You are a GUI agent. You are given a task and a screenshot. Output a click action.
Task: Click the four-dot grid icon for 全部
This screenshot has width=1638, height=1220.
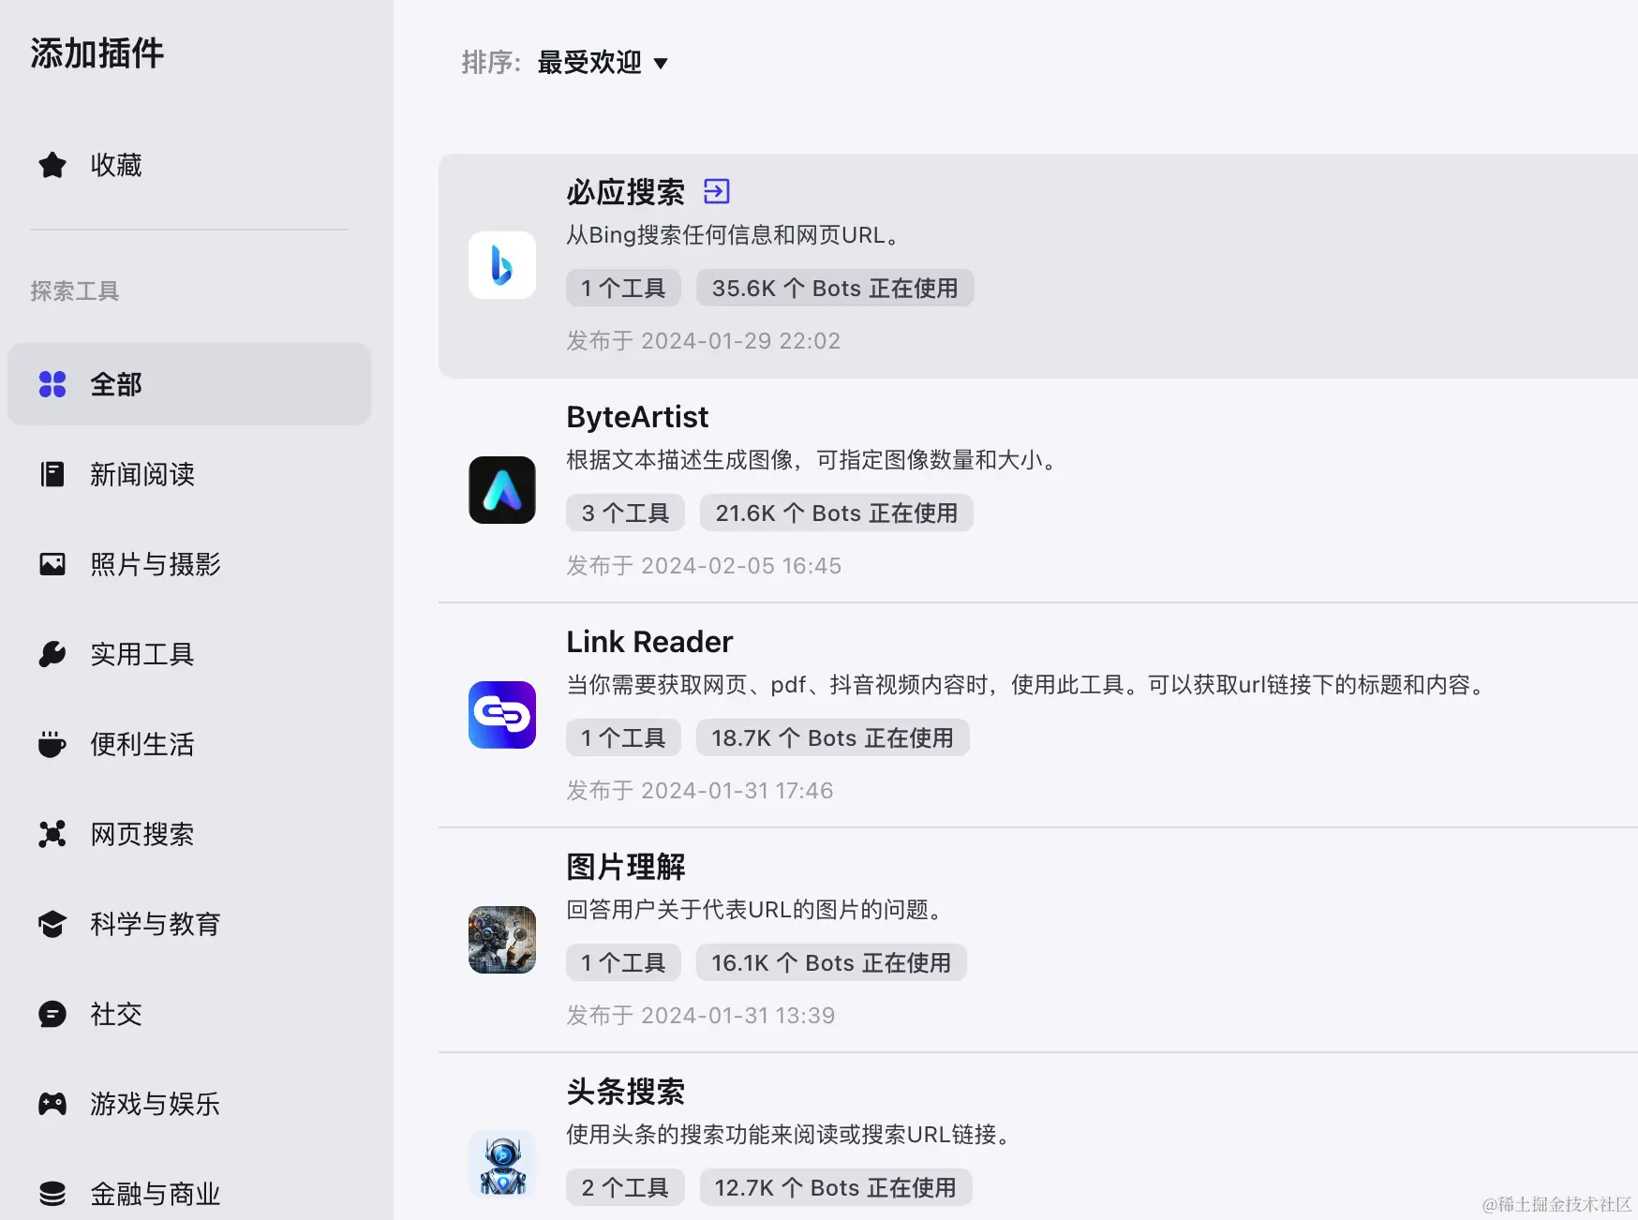point(52,384)
